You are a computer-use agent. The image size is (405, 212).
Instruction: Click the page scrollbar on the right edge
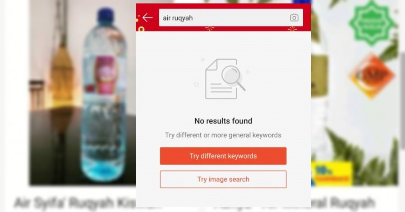402,100
